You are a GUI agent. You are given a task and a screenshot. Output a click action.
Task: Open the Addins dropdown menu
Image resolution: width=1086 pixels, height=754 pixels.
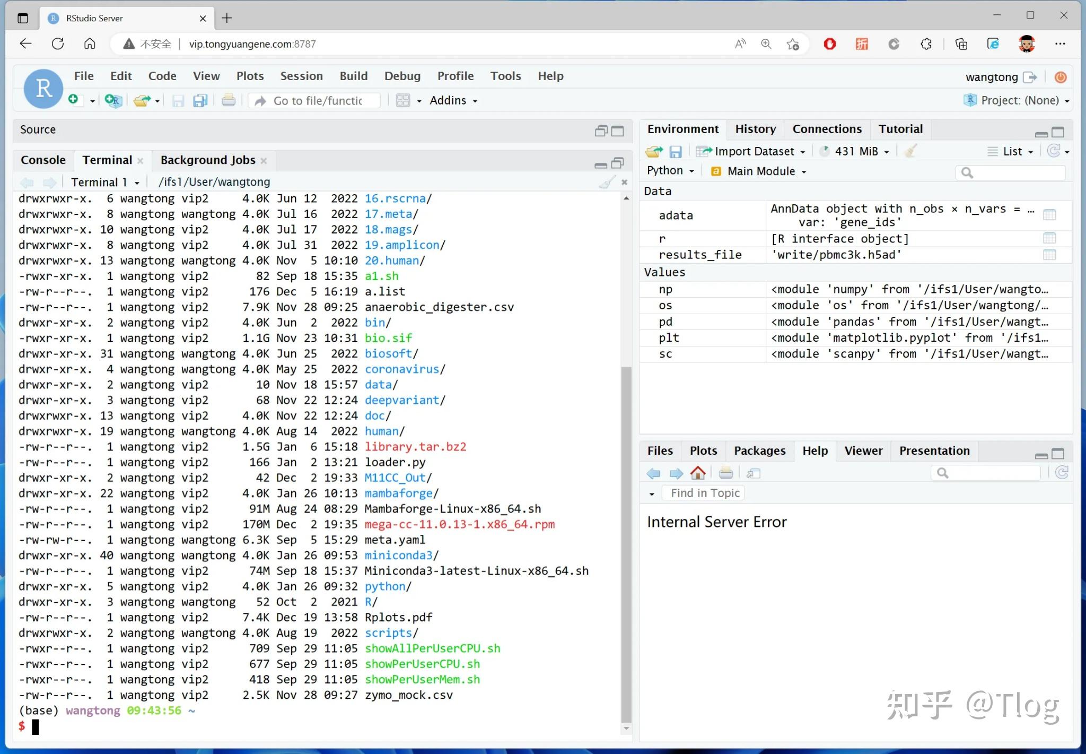(x=453, y=100)
